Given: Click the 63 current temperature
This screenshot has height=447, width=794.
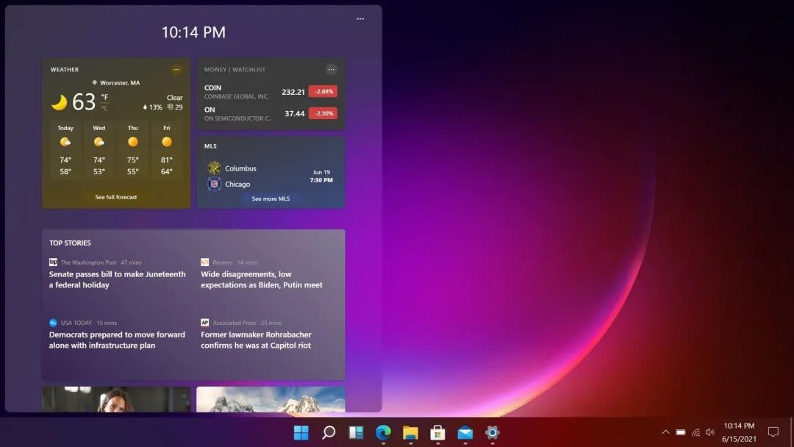Looking at the screenshot, I should point(84,102).
